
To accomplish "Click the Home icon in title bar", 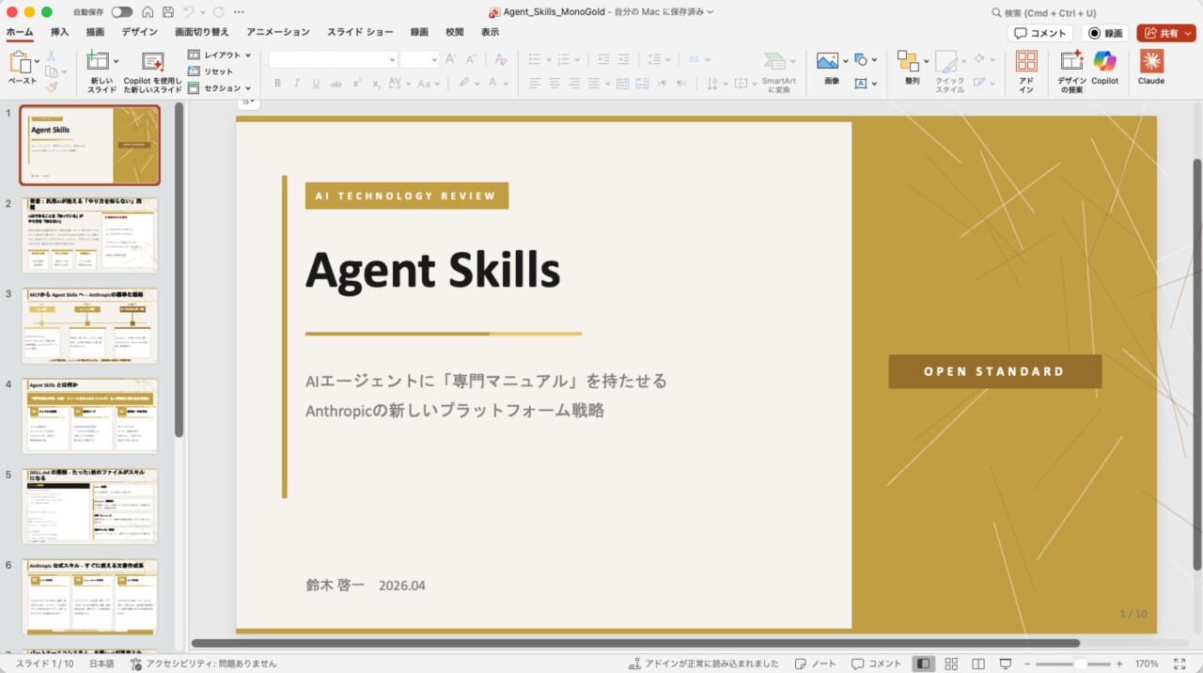I will click(x=147, y=12).
